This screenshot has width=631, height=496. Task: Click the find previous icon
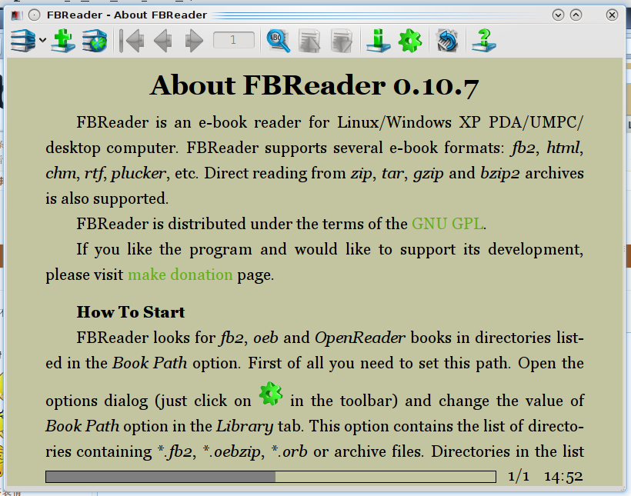pos(310,41)
